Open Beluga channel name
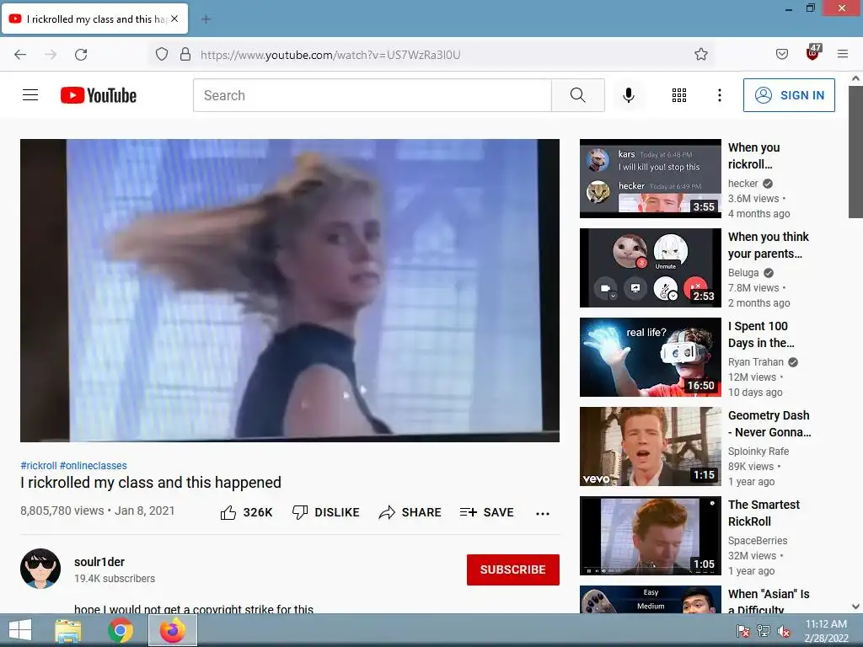Image resolution: width=863 pixels, height=647 pixels. (743, 272)
